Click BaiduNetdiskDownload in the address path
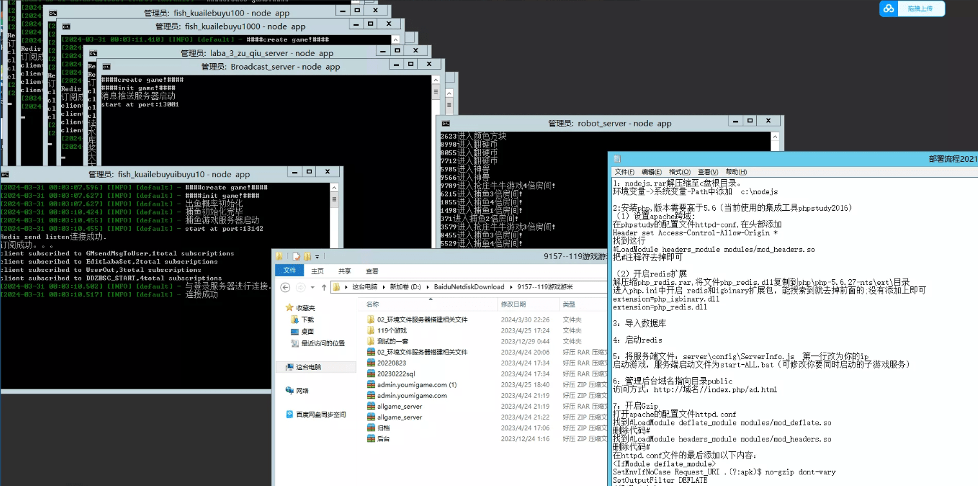This screenshot has width=978, height=486. 469,287
